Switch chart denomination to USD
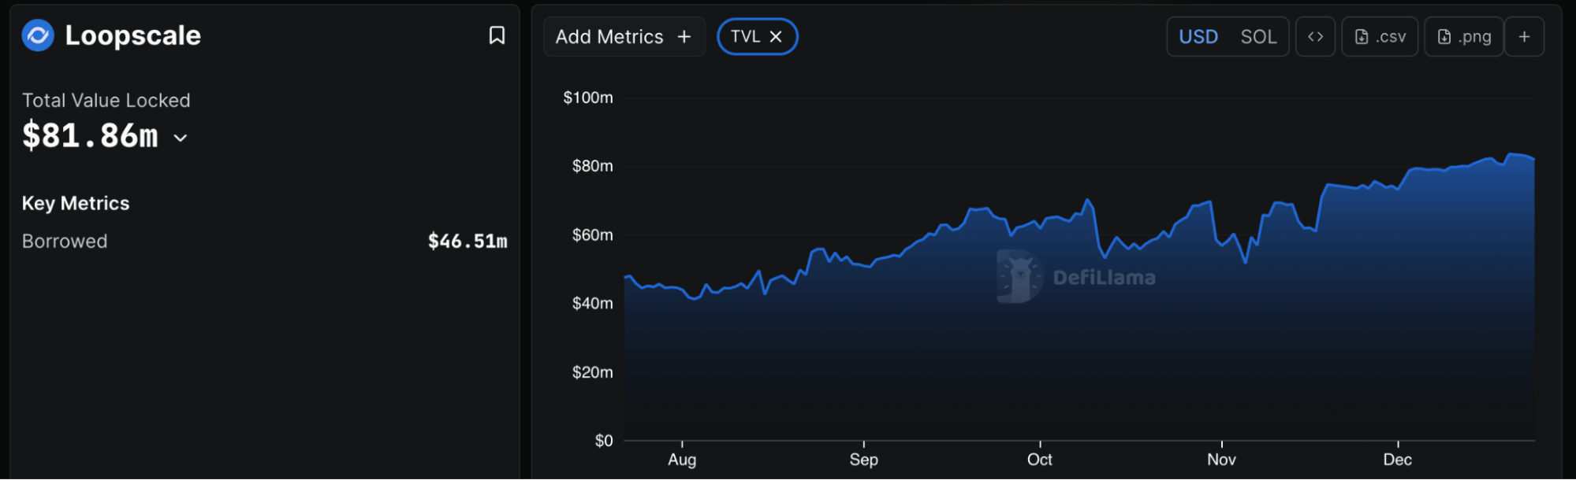 pos(1198,37)
